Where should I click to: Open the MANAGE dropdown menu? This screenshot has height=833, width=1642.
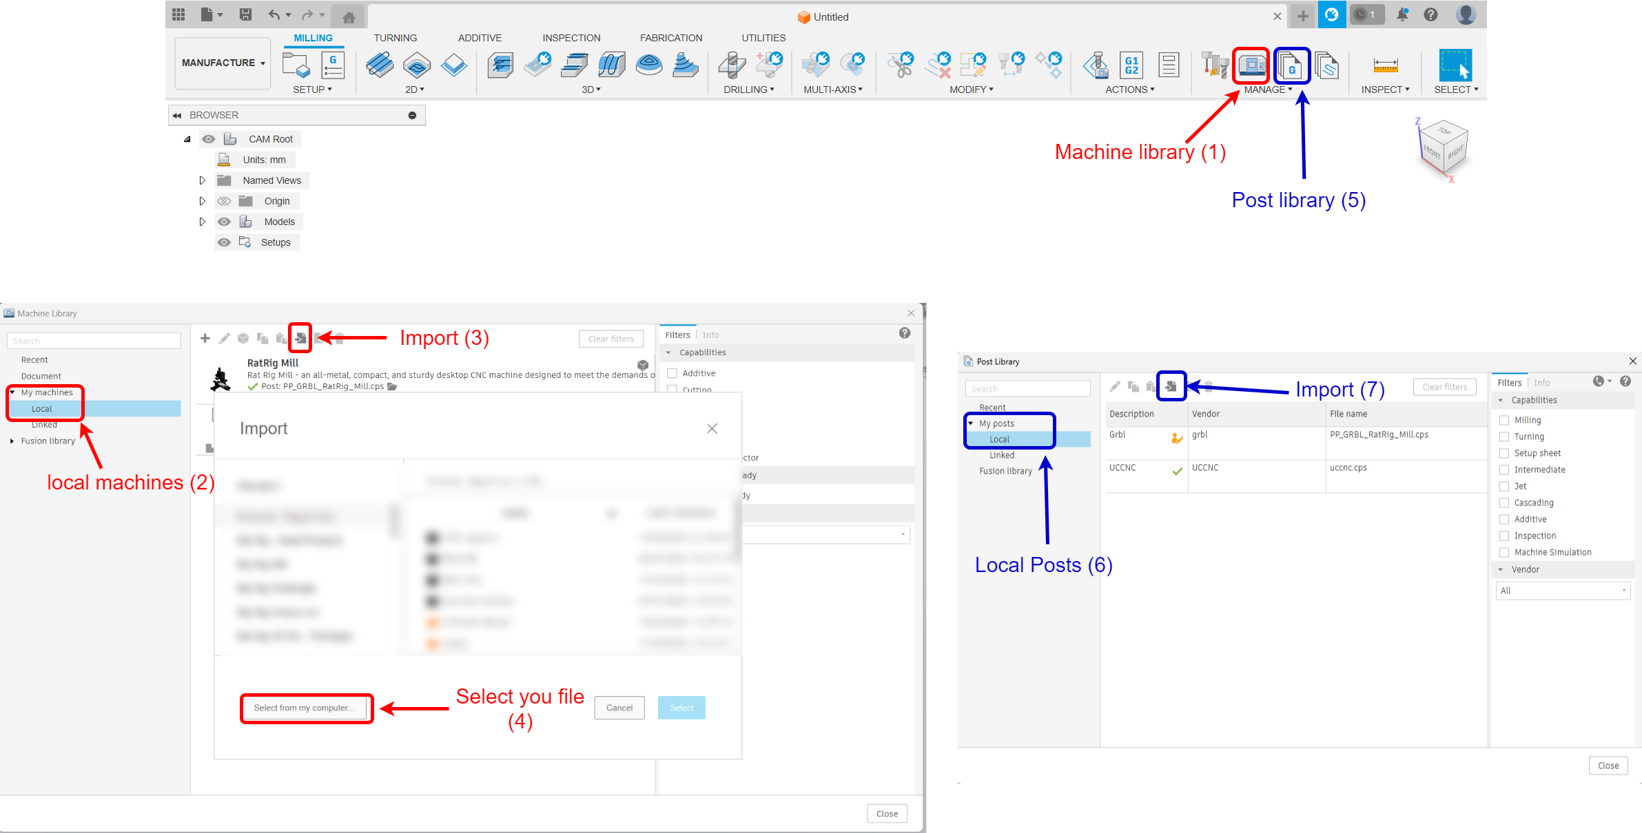click(x=1268, y=89)
